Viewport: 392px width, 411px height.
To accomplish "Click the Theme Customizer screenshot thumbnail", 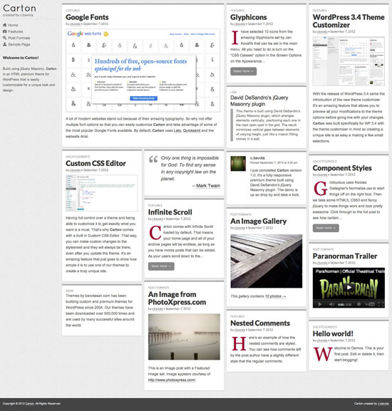I will 349,61.
